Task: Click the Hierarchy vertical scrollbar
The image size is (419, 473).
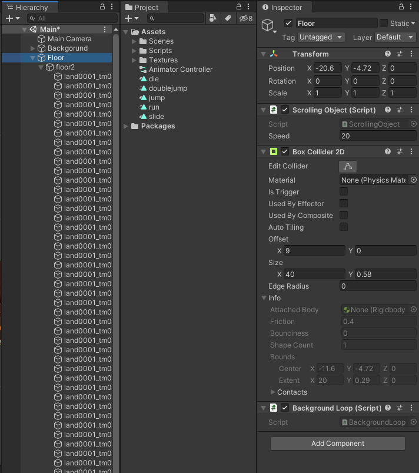Action: point(116,253)
